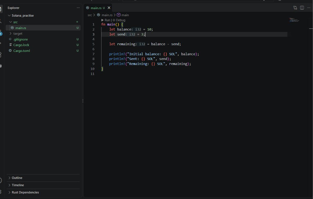This screenshot has width=313, height=199.
Task: Open Explorer panel ellipsis menu
Action: [x=78, y=8]
